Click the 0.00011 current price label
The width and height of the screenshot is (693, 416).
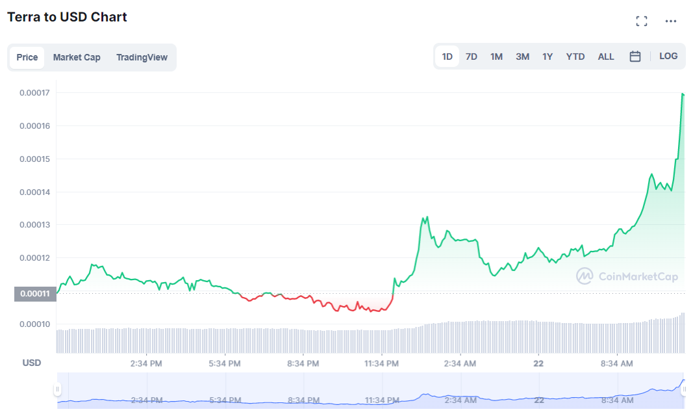(x=35, y=294)
